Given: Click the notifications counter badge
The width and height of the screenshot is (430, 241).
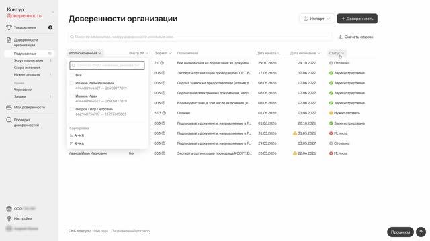Looking at the screenshot, I should [50, 27].
